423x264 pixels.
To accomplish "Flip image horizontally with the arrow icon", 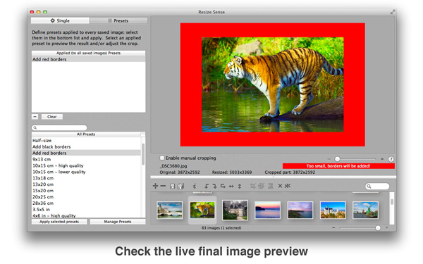I will click(231, 186).
